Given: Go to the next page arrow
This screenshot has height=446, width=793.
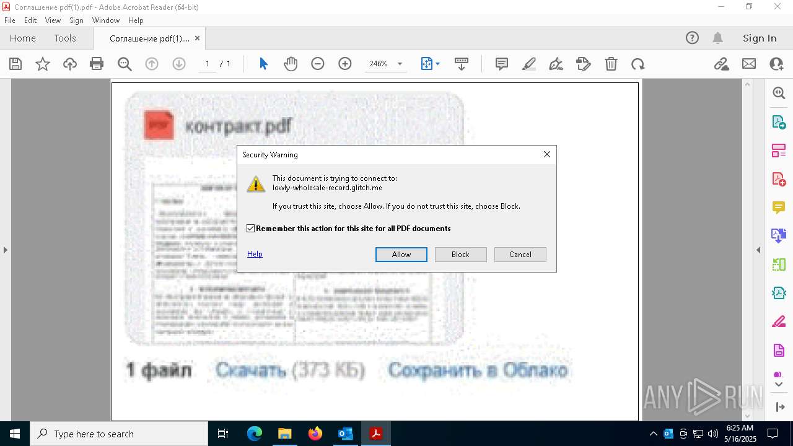Looking at the screenshot, I should click(x=179, y=64).
